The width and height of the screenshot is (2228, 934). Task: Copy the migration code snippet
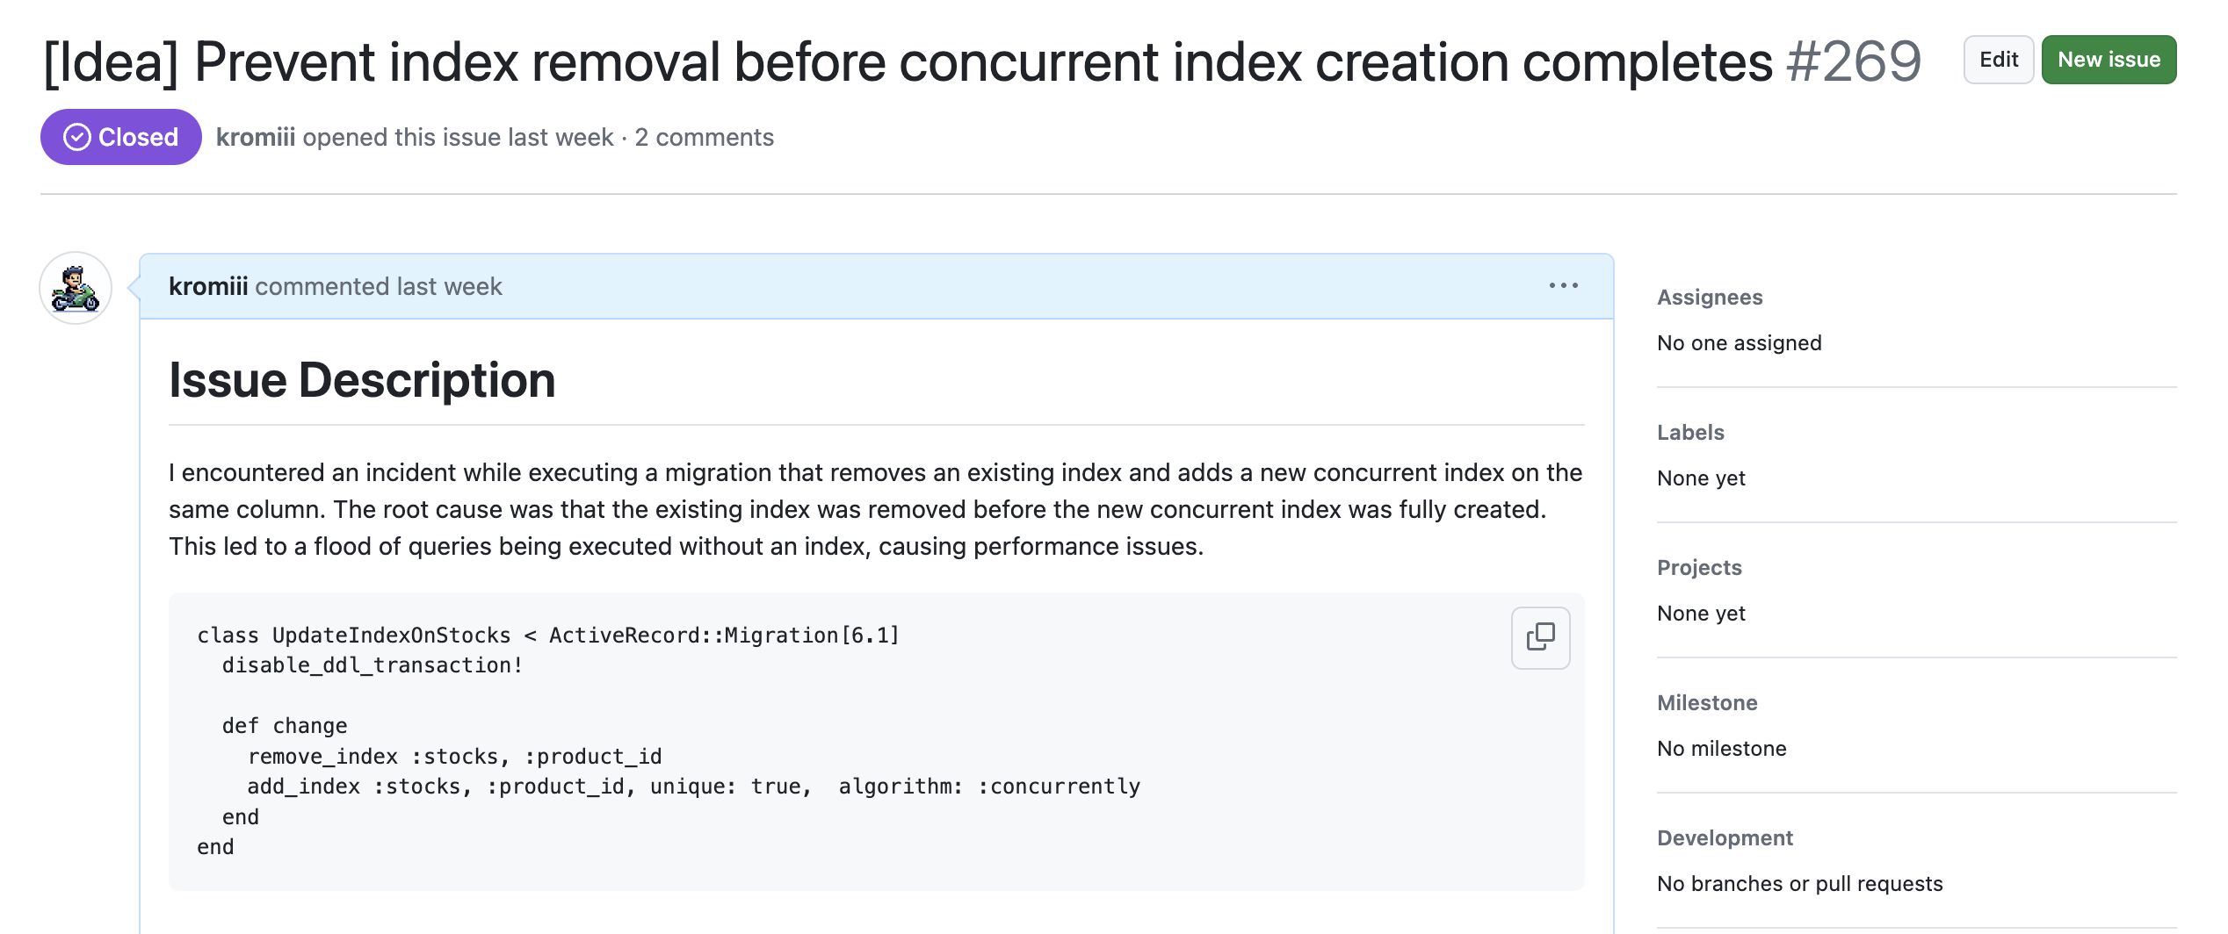click(x=1540, y=637)
